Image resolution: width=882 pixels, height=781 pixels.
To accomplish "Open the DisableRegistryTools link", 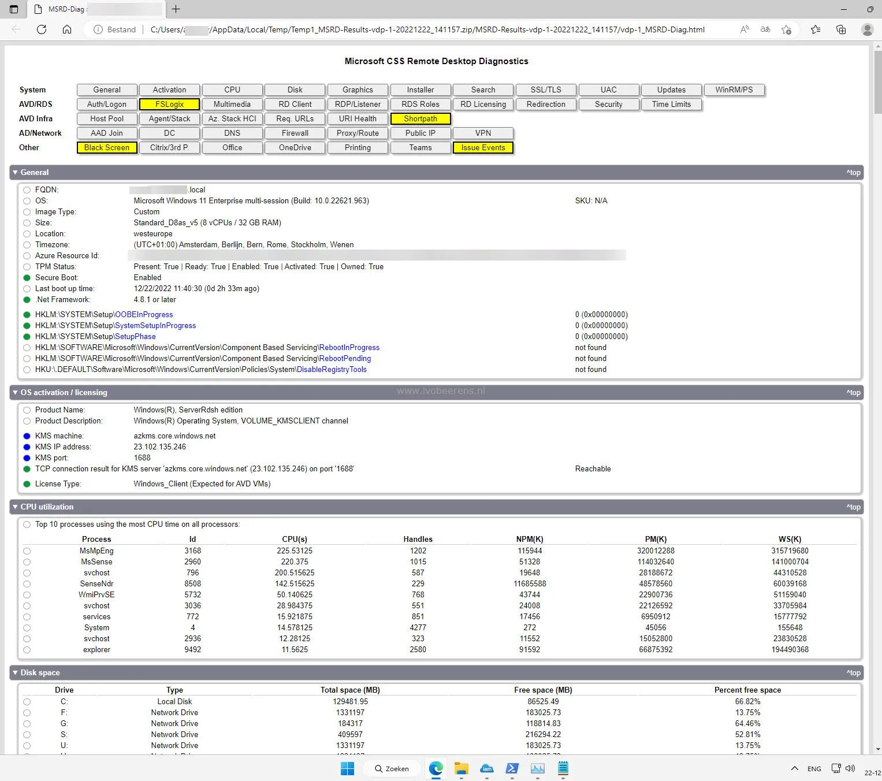I will 332,370.
